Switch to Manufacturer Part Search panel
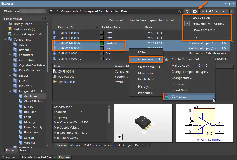The height and width of the screenshot is (160, 237). 39,157
